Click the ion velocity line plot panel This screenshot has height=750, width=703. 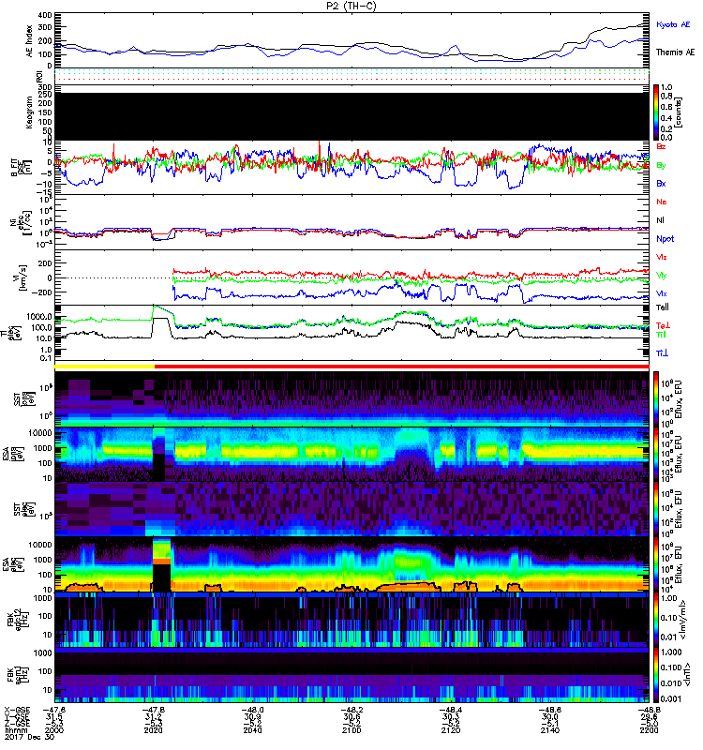[351, 277]
